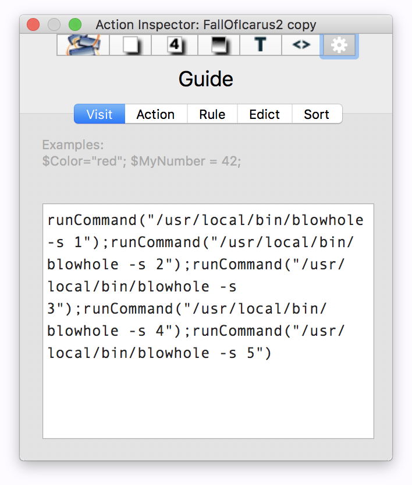The width and height of the screenshot is (412, 485).
Task: Click the Guide heading title
Action: 206,79
